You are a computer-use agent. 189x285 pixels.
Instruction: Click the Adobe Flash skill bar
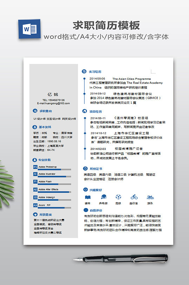[54, 184]
